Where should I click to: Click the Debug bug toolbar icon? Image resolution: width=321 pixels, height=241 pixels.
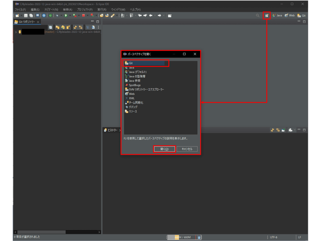pos(57,16)
